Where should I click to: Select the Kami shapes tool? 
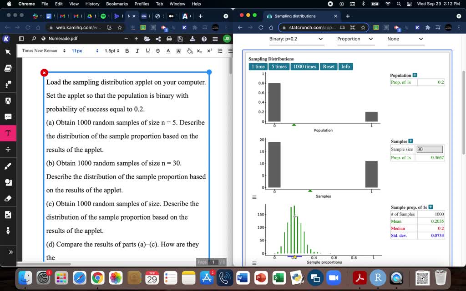8,182
